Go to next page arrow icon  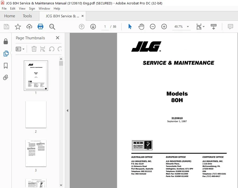point(93,27)
